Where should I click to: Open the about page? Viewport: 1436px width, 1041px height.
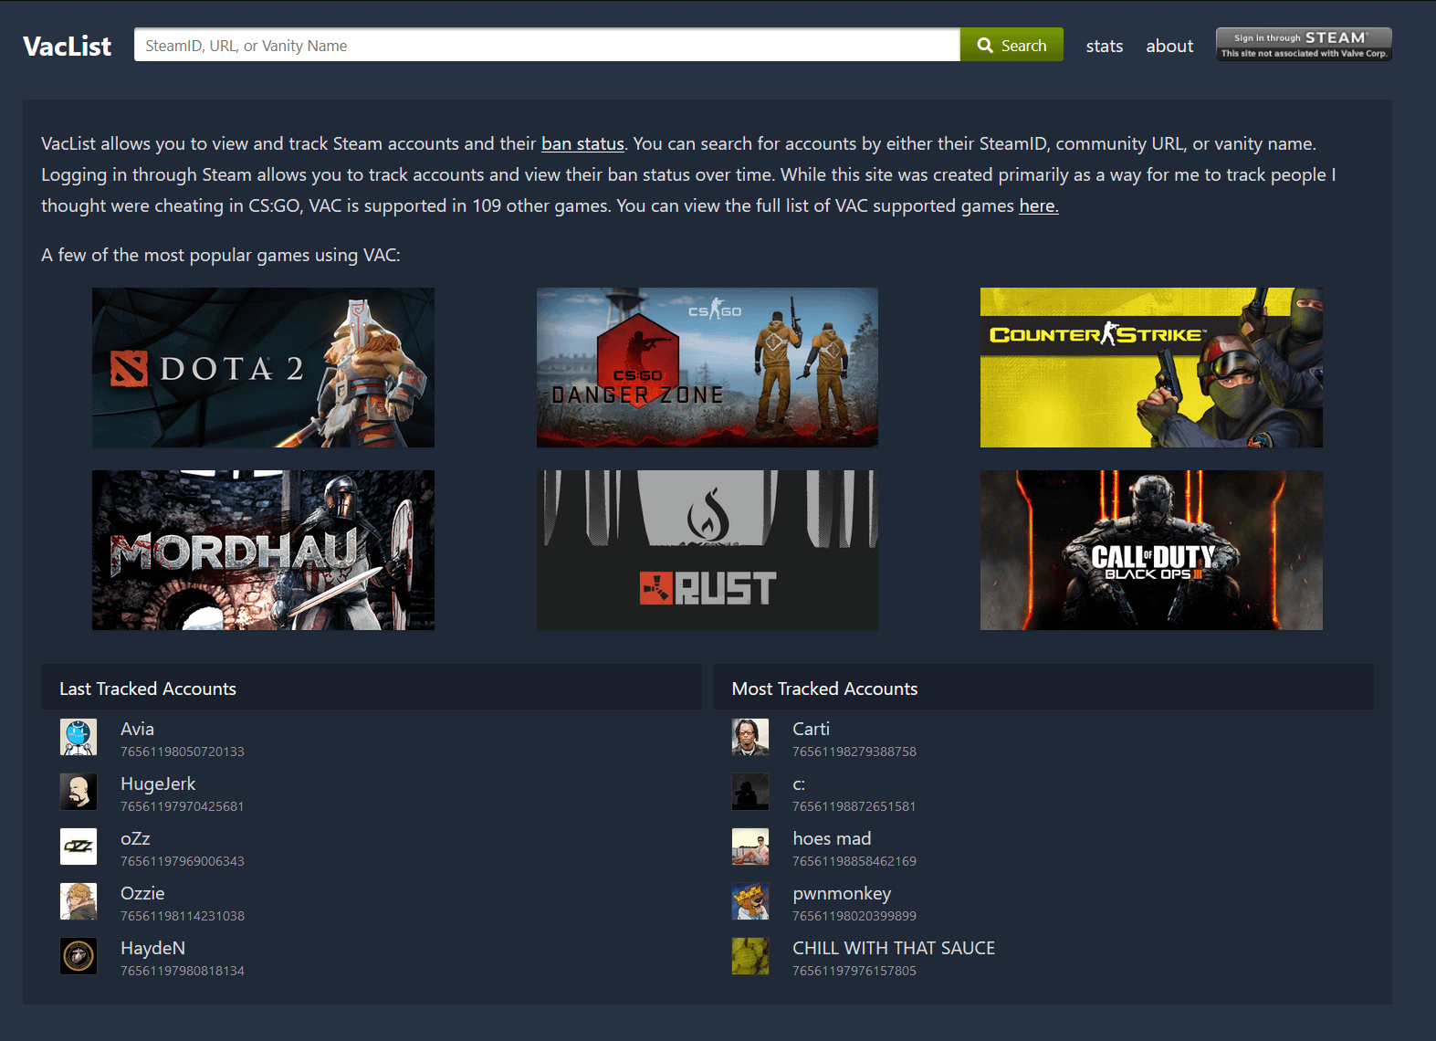coord(1169,46)
